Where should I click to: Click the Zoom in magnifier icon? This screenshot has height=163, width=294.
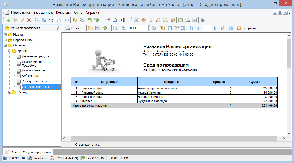click(x=124, y=28)
